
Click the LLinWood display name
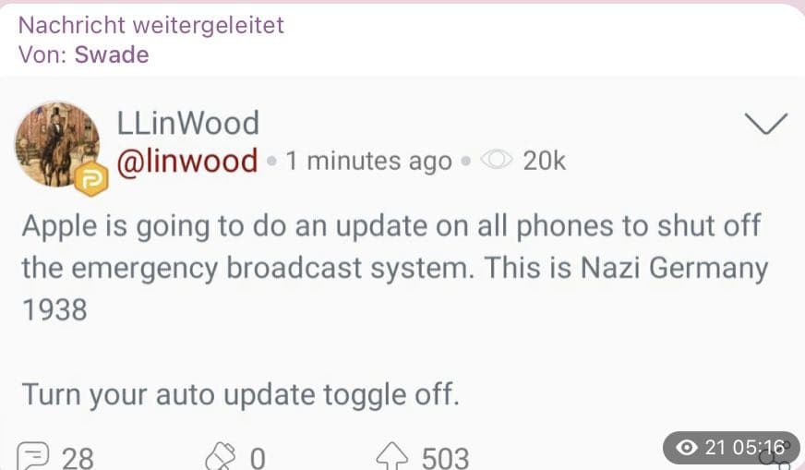click(188, 124)
